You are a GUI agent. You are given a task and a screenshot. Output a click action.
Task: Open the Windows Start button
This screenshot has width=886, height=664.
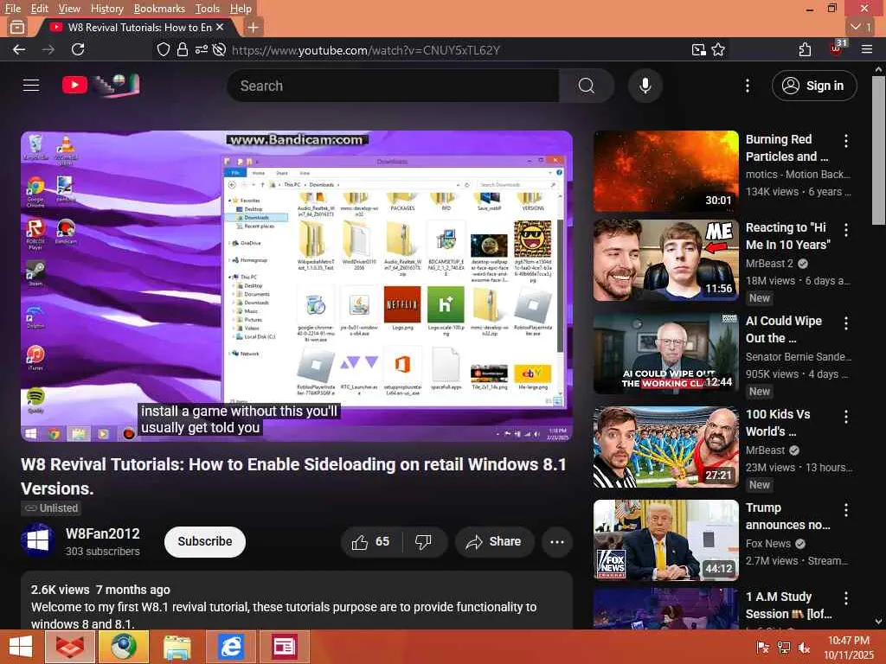(x=21, y=647)
